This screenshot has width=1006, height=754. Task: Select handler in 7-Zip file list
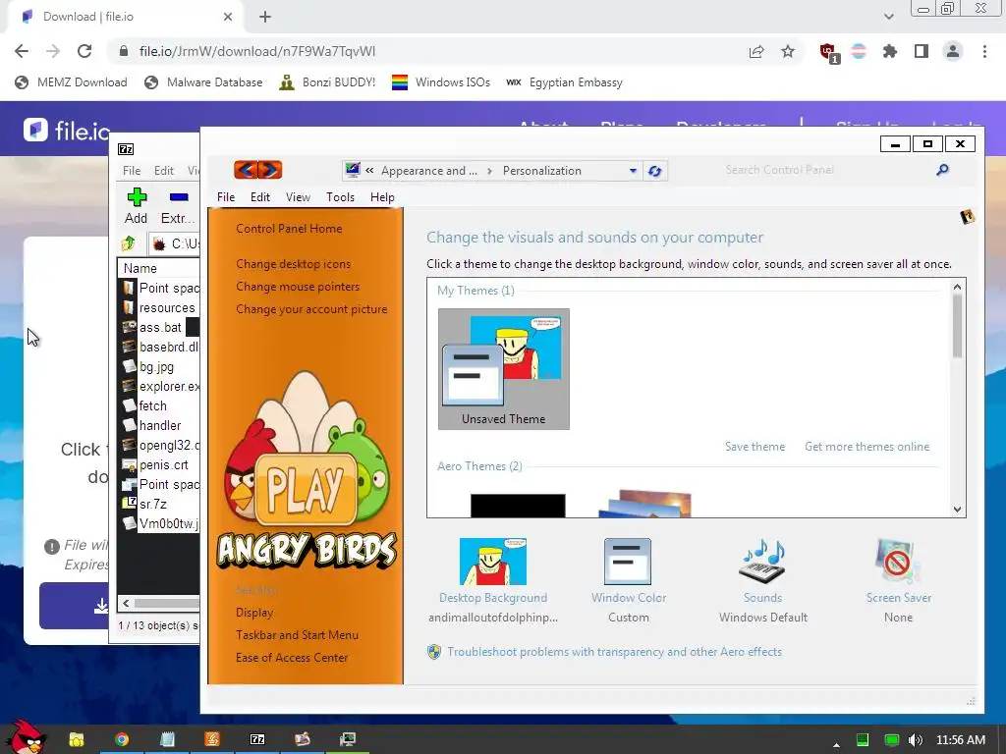[x=160, y=426]
